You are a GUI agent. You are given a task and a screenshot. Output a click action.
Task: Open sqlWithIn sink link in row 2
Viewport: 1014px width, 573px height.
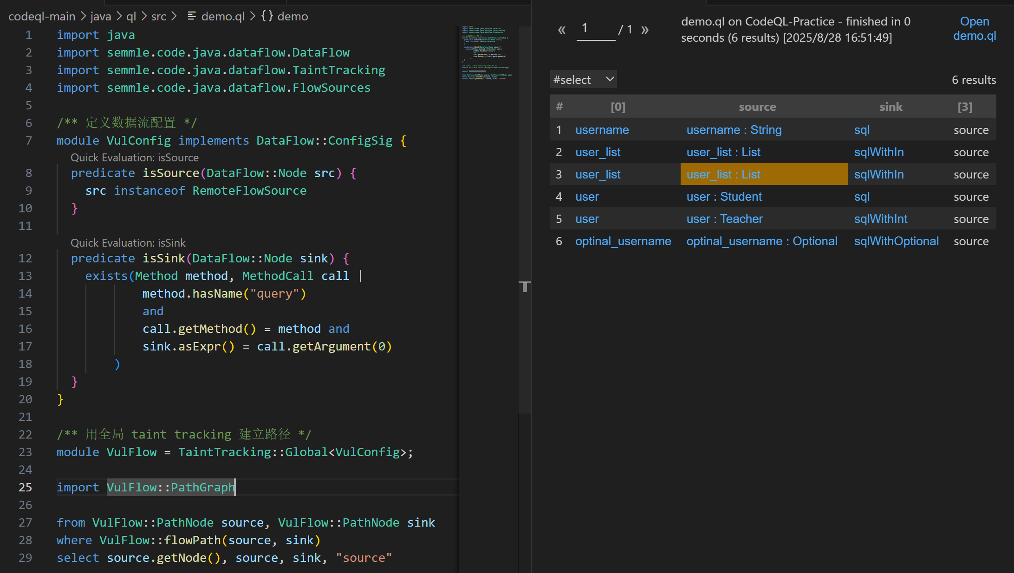879,152
